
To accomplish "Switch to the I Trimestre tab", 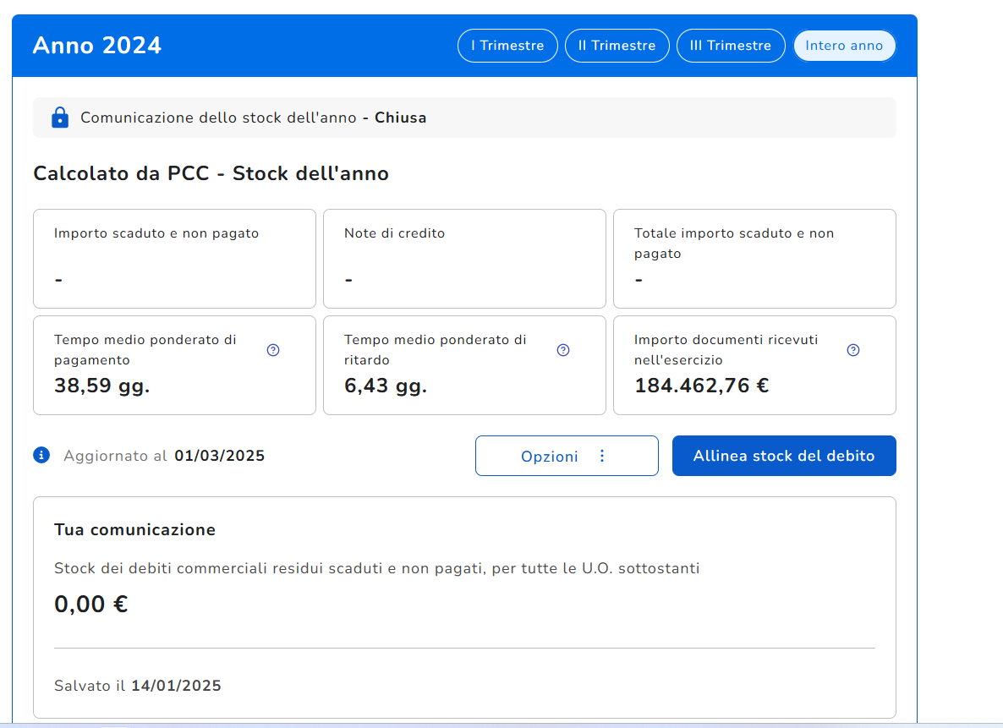I will coord(507,46).
